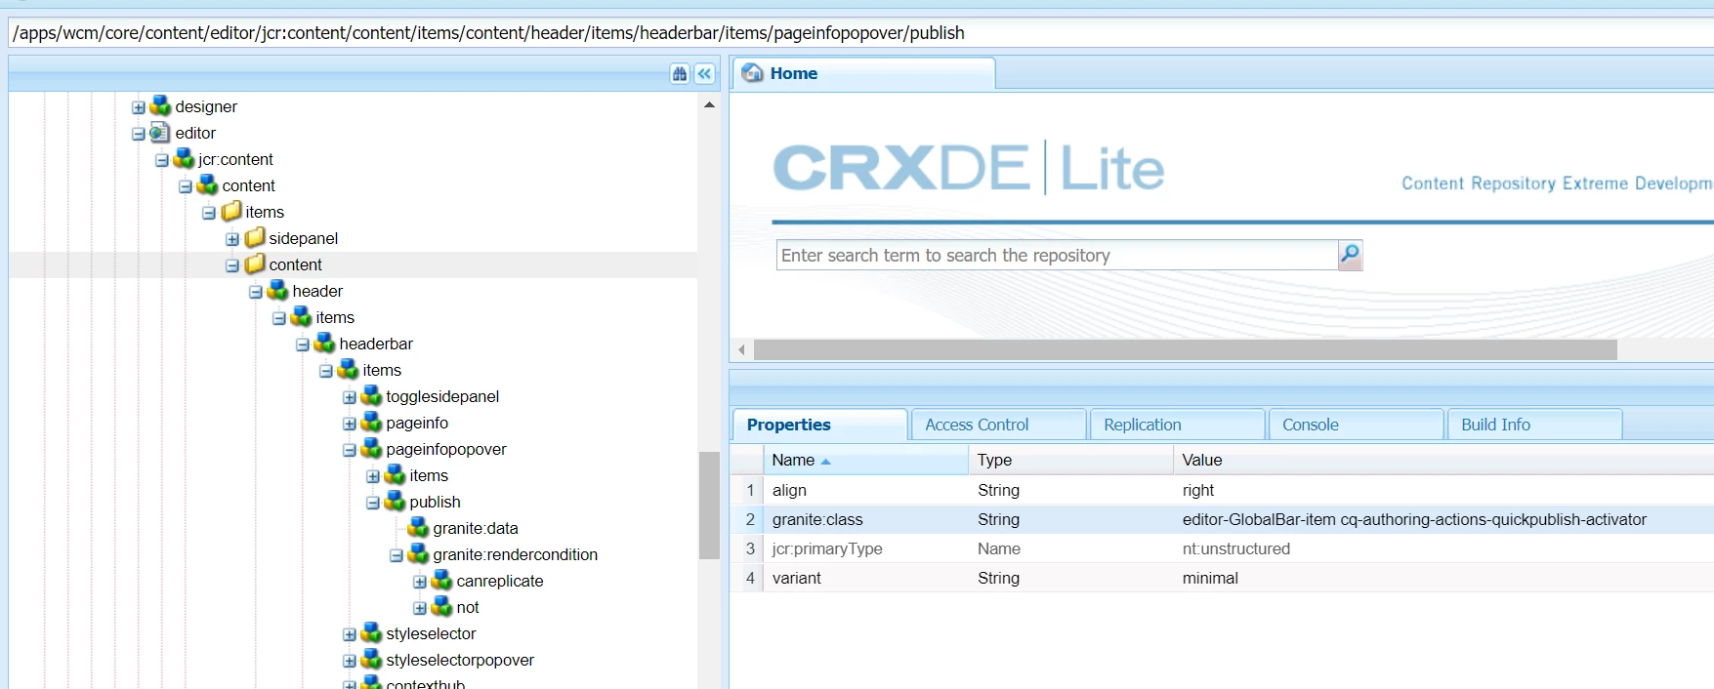Select the styleselectorpopover tree node label

[x=460, y=660]
